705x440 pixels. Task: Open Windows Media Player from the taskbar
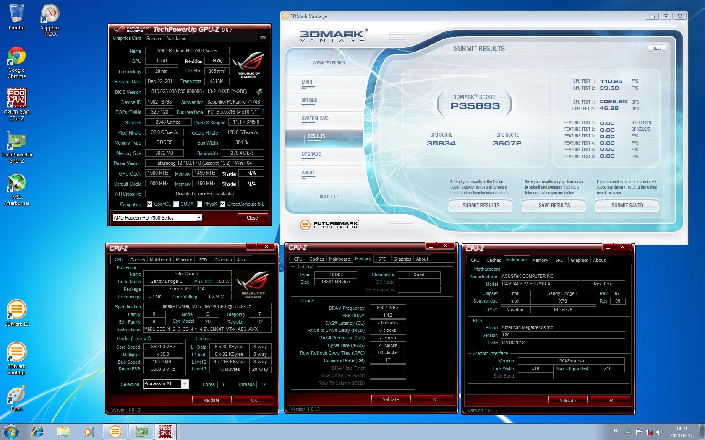(x=89, y=431)
